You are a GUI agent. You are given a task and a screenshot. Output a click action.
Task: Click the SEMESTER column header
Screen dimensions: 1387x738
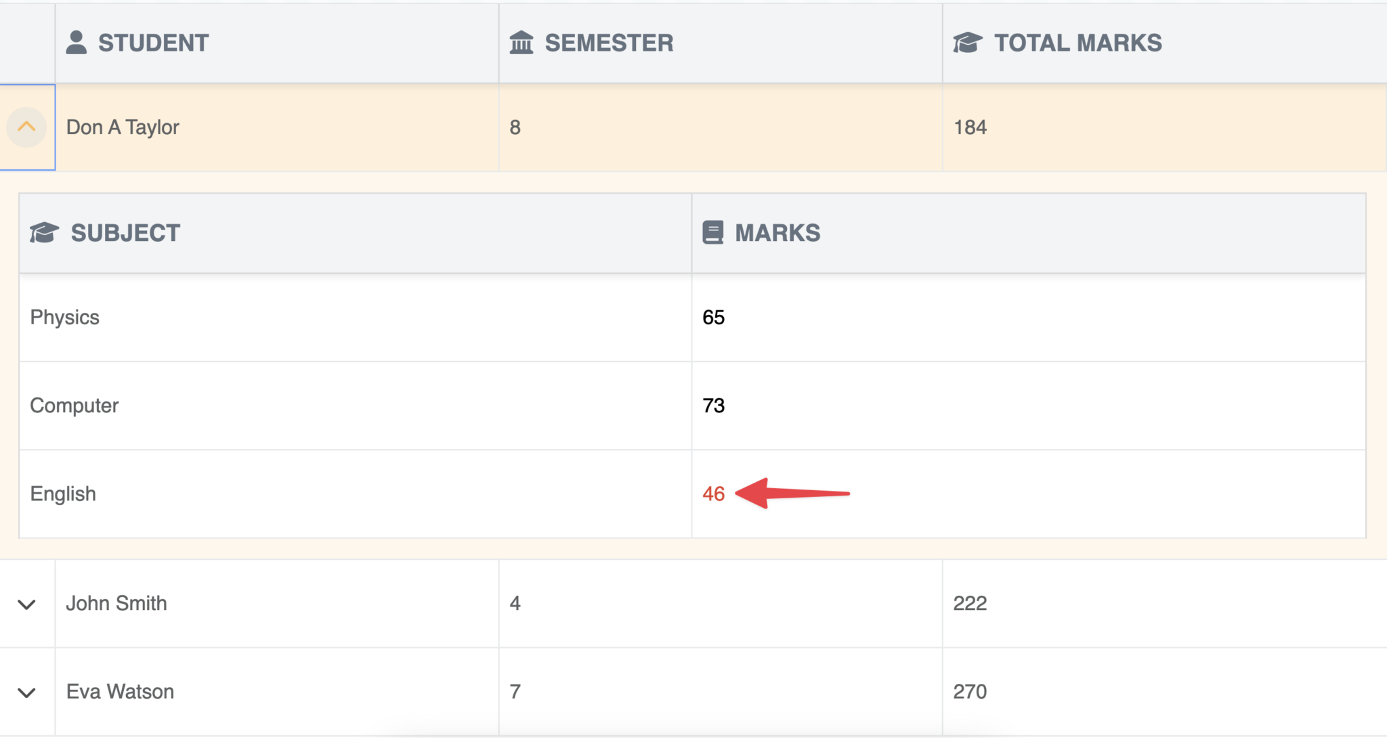click(x=609, y=43)
